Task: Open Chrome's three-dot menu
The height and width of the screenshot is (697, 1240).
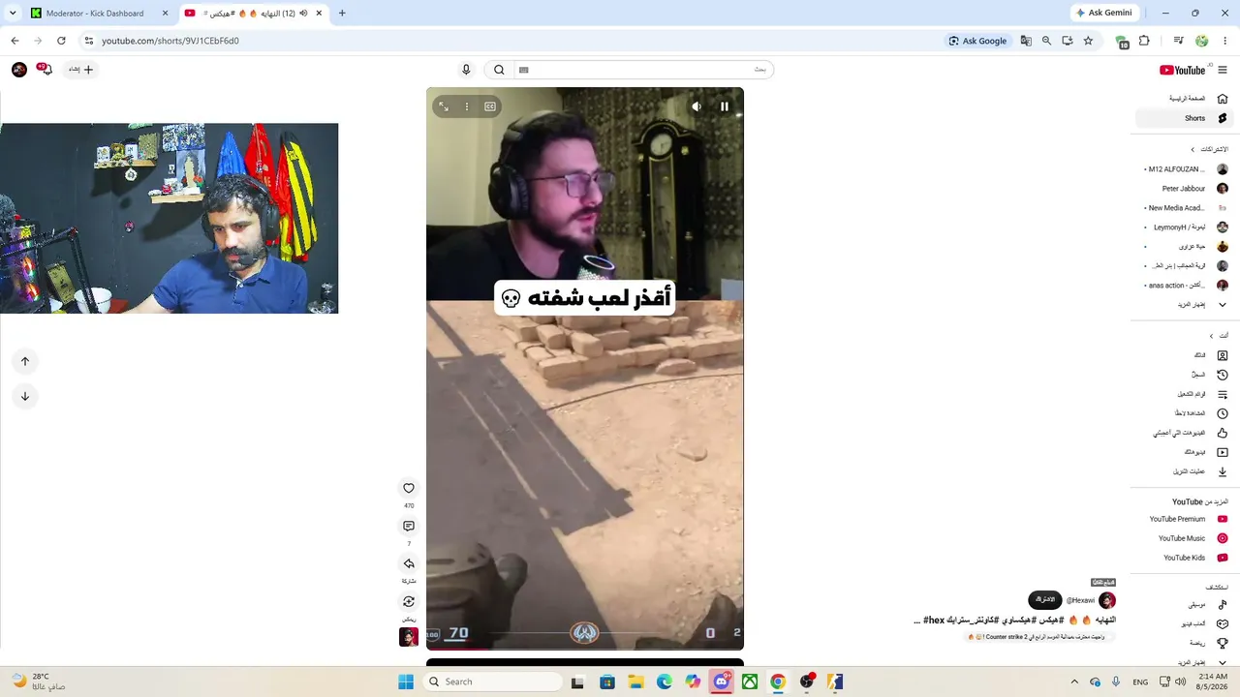Action: [1224, 41]
